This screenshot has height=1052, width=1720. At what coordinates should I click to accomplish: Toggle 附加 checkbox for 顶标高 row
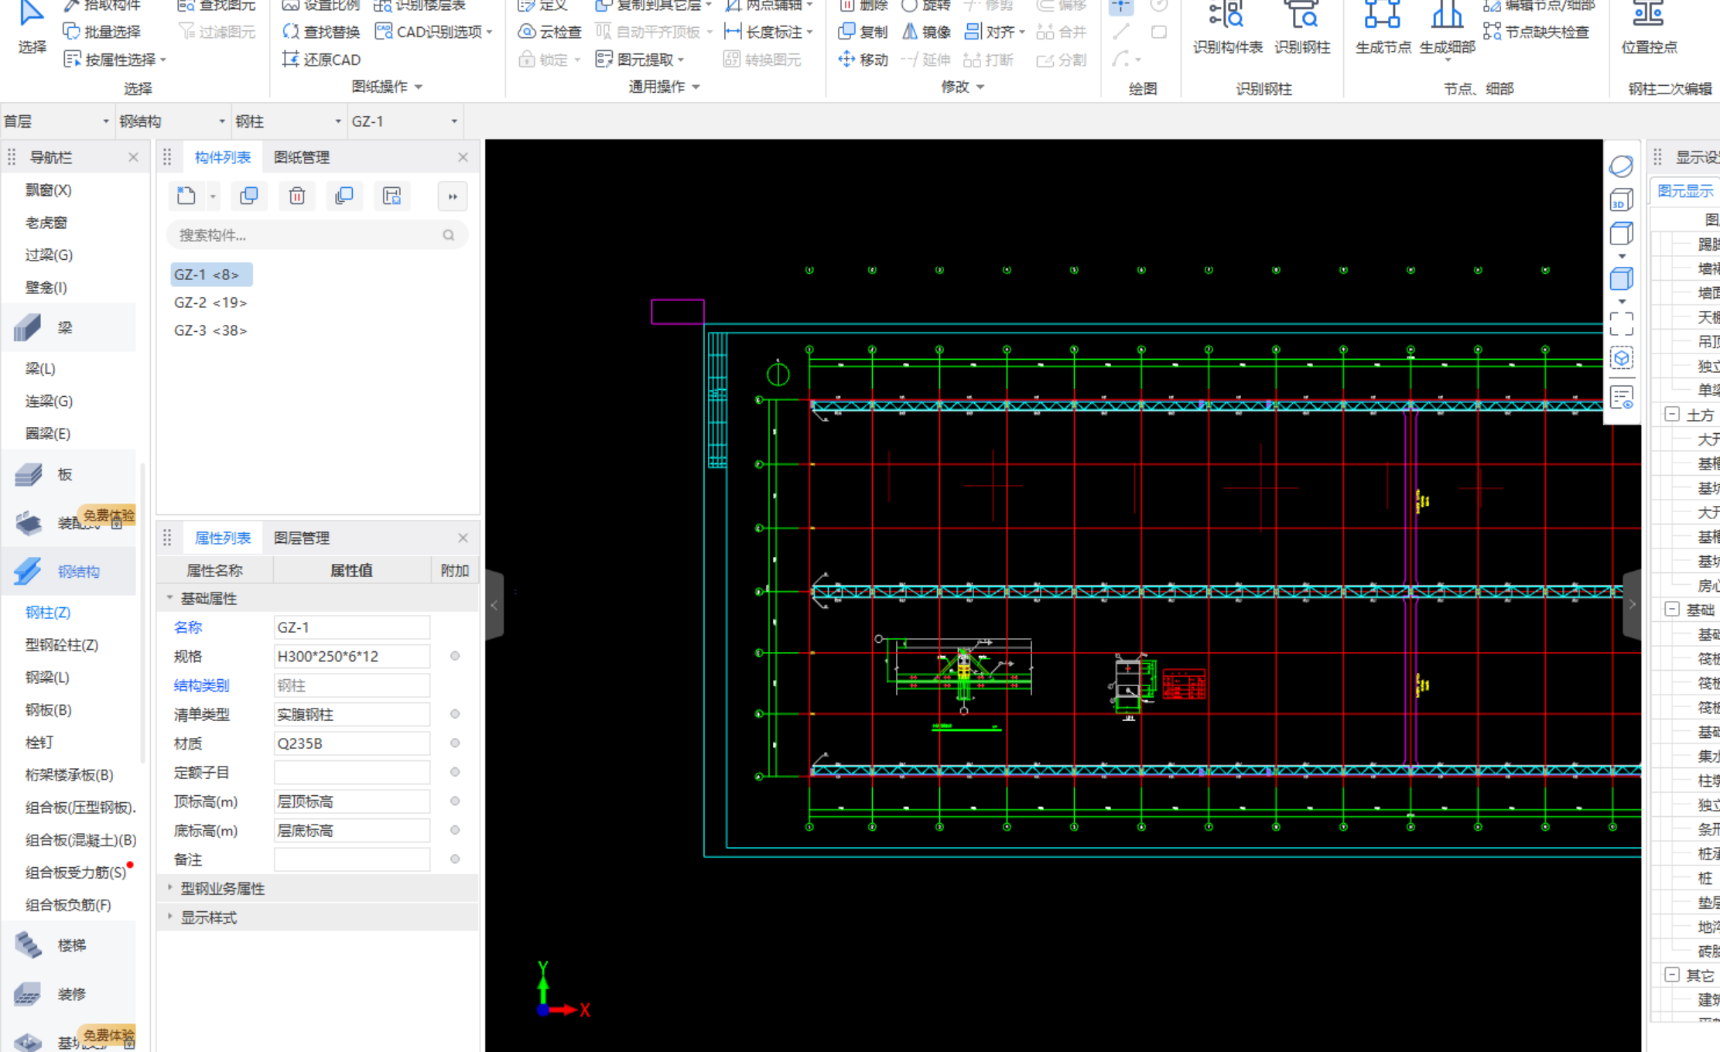tap(455, 801)
